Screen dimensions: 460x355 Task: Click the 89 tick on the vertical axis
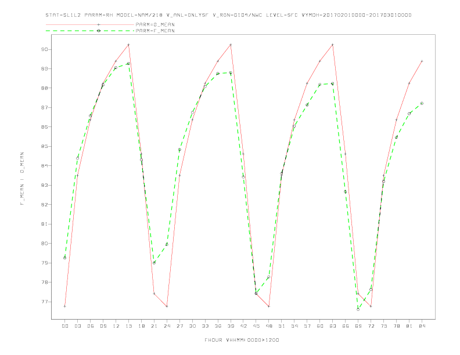click(x=45, y=69)
